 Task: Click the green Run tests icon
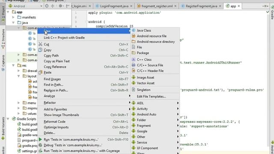[40, 139]
